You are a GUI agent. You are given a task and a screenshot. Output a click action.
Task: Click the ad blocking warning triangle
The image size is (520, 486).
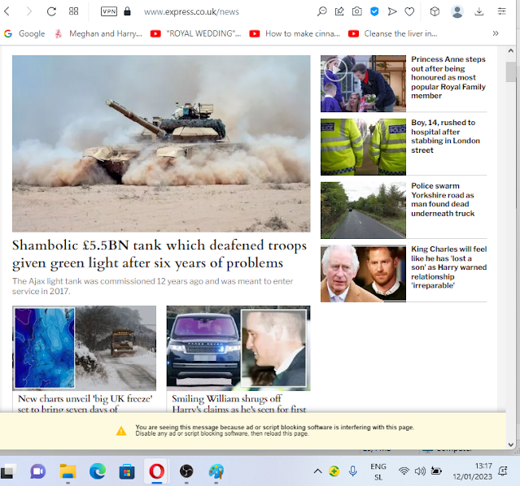121,431
